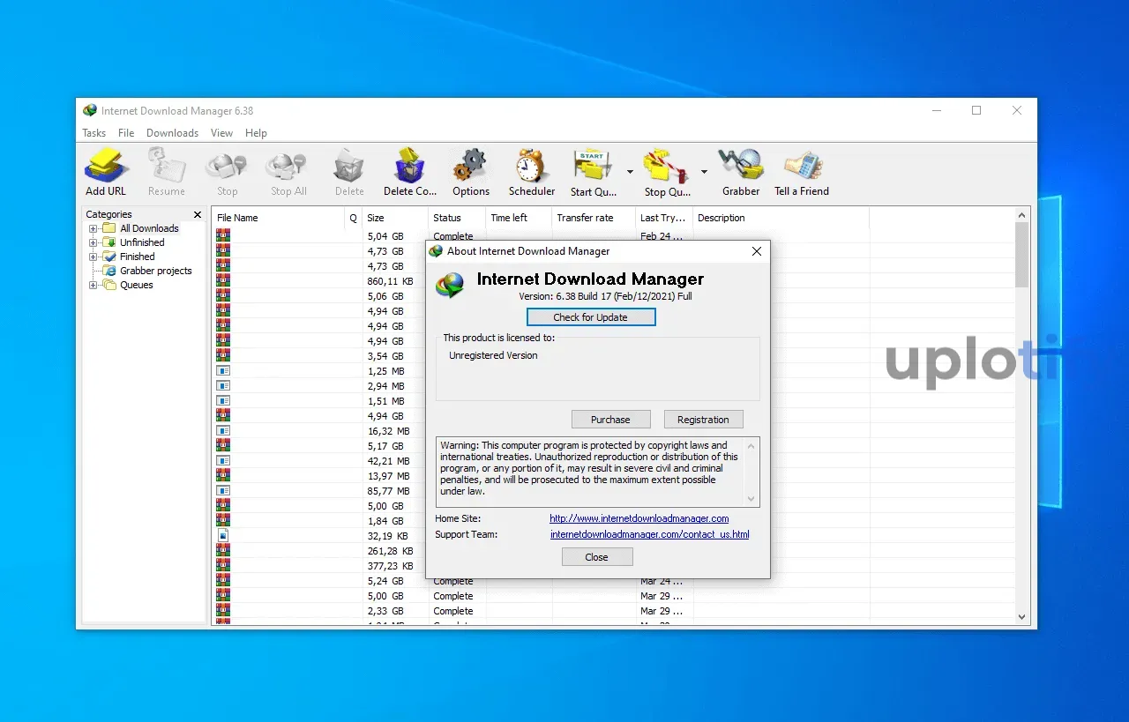
Task: Select Queues category
Action: (x=137, y=285)
